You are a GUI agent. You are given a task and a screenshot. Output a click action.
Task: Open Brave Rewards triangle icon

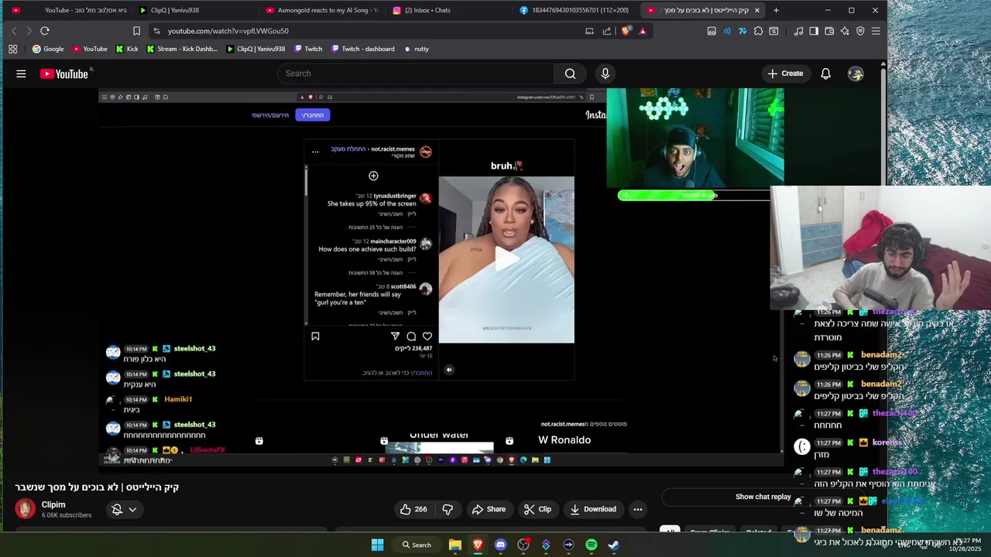click(643, 31)
